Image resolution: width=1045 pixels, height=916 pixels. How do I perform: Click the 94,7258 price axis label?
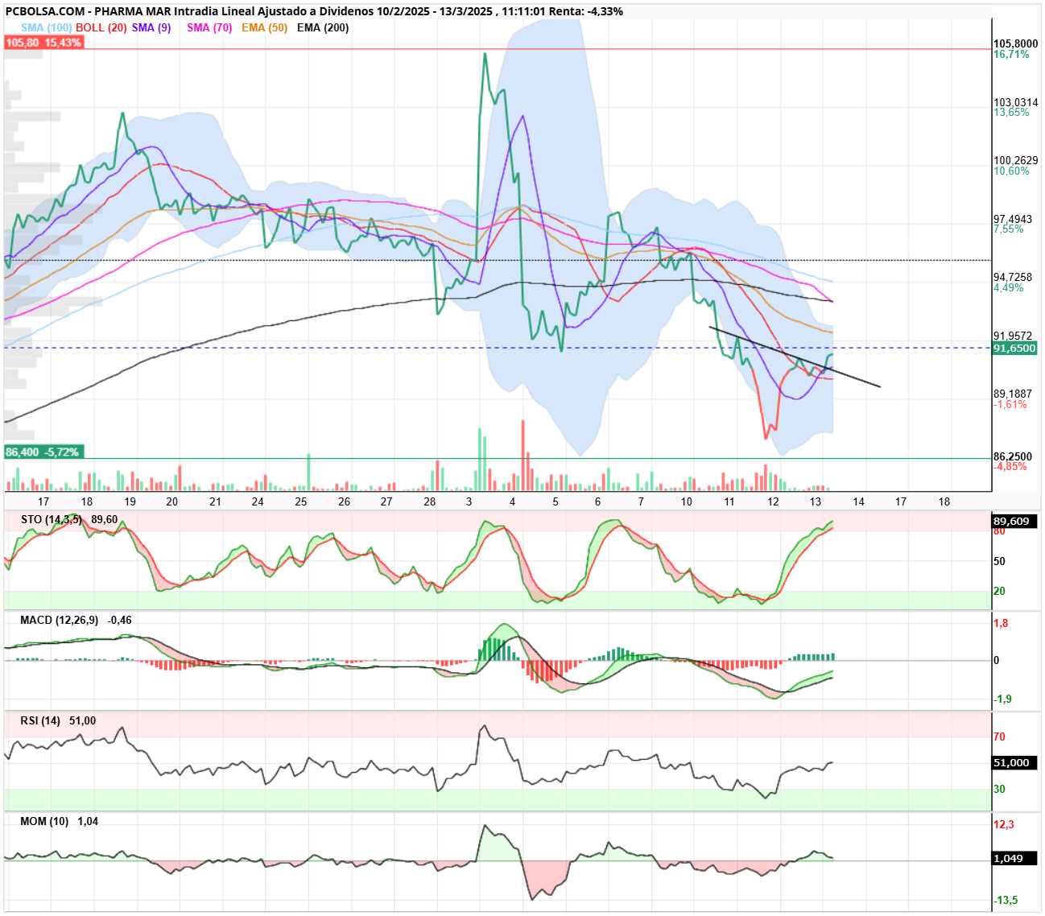[x=1013, y=278]
